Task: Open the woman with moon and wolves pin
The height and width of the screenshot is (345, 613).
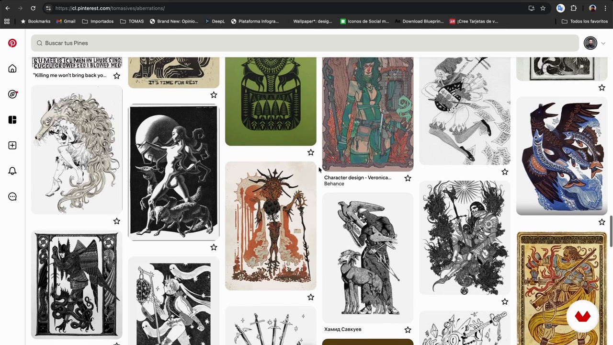Action: click(x=174, y=172)
